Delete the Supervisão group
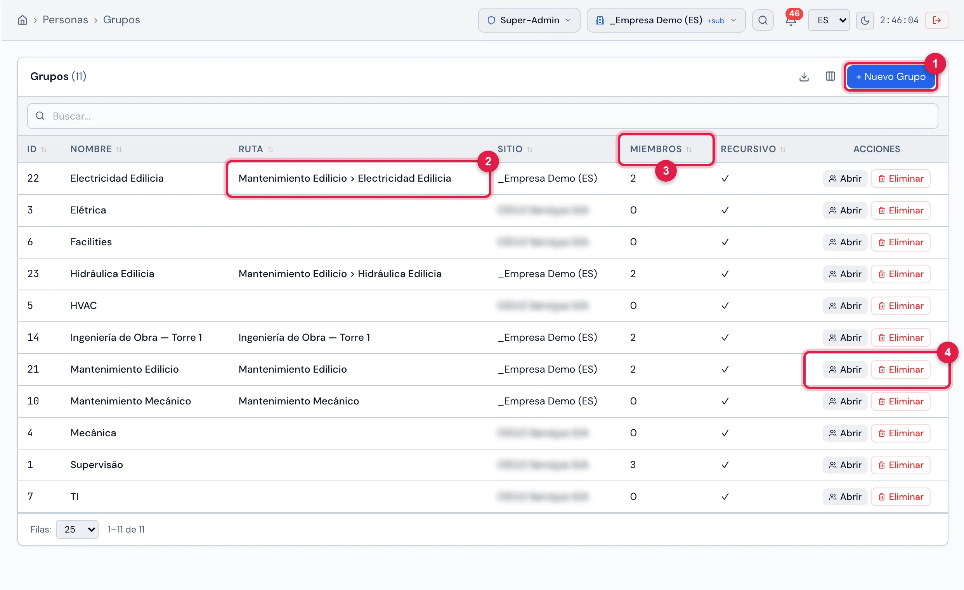964x590 pixels. pos(900,465)
